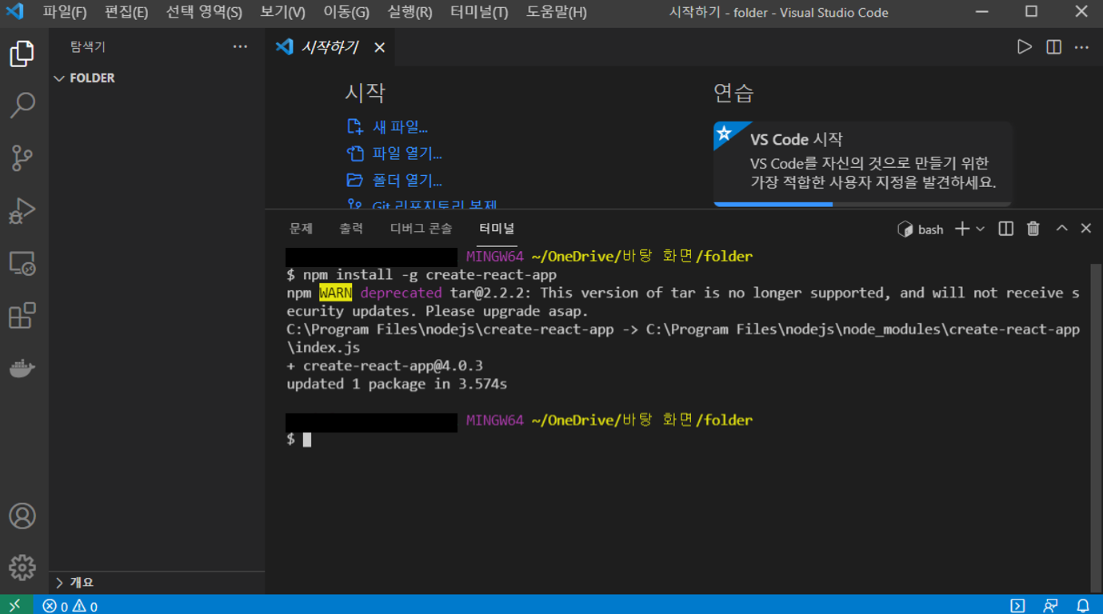
Task: Click the remote window status bar icon
Action: pos(16,605)
